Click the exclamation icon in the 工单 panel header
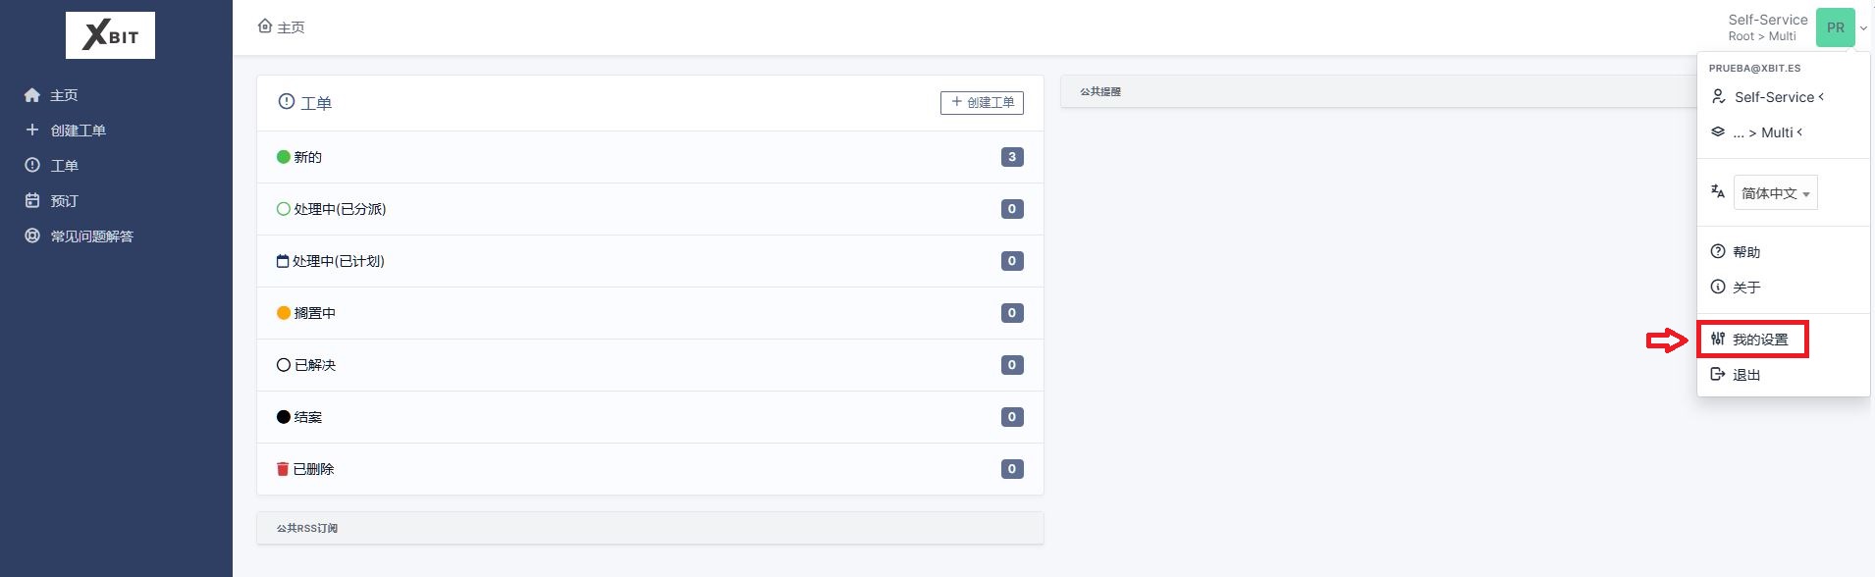Image resolution: width=1875 pixels, height=577 pixels. point(287,101)
